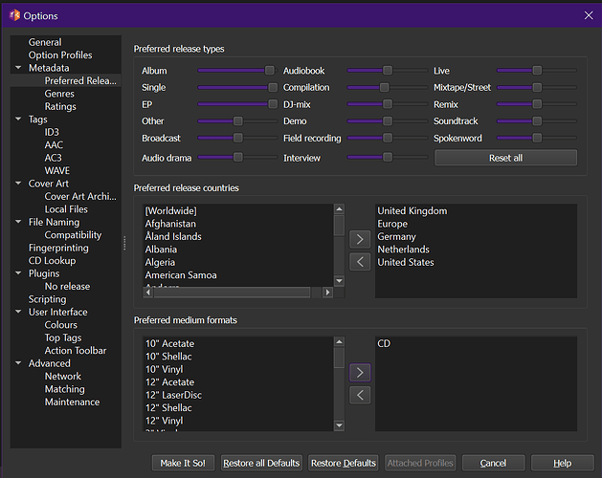Remove a country from the preferred countries list

click(x=360, y=262)
